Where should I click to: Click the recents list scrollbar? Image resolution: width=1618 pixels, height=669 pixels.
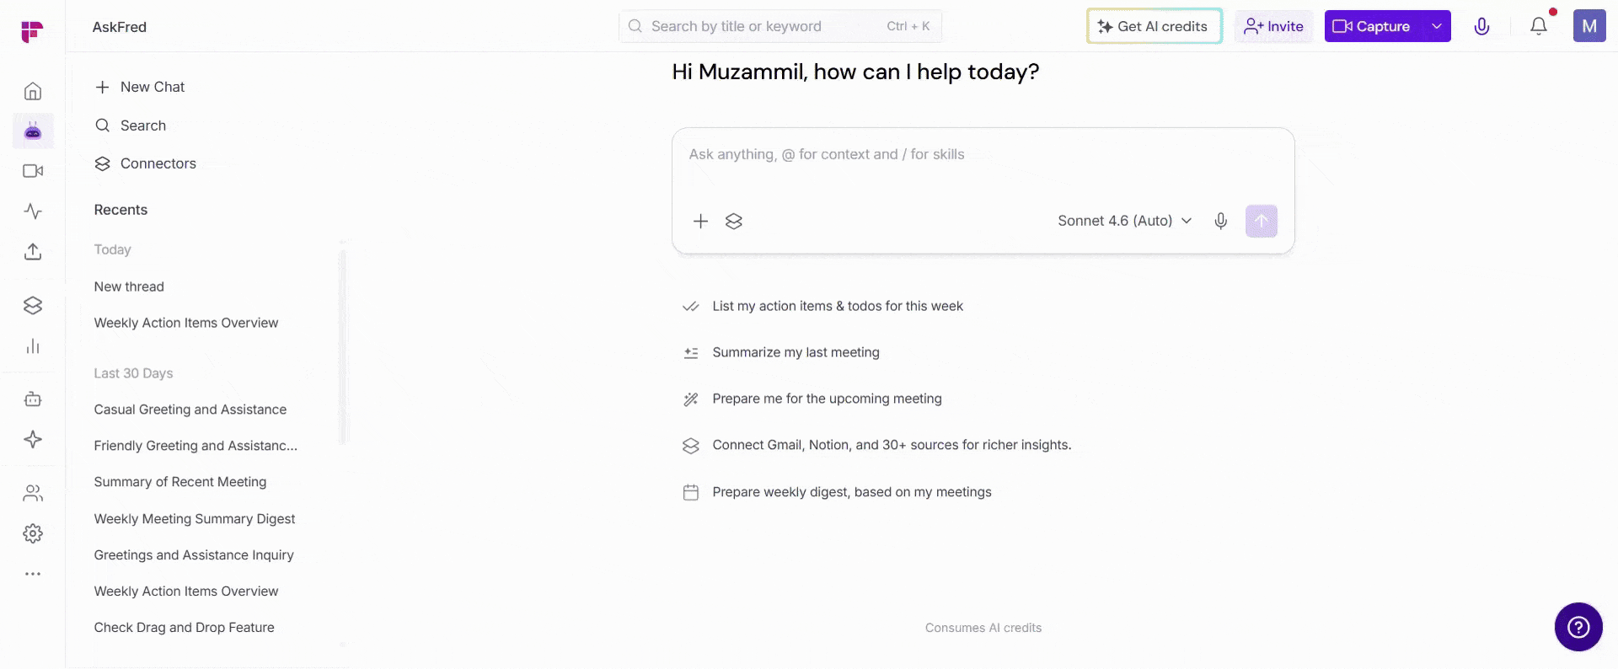343,347
